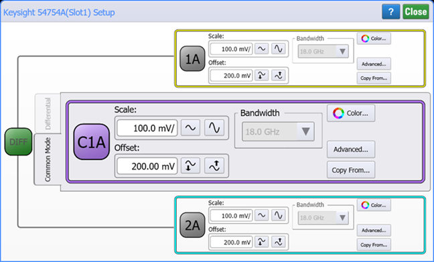Open Advanced settings for 1A

[374, 64]
